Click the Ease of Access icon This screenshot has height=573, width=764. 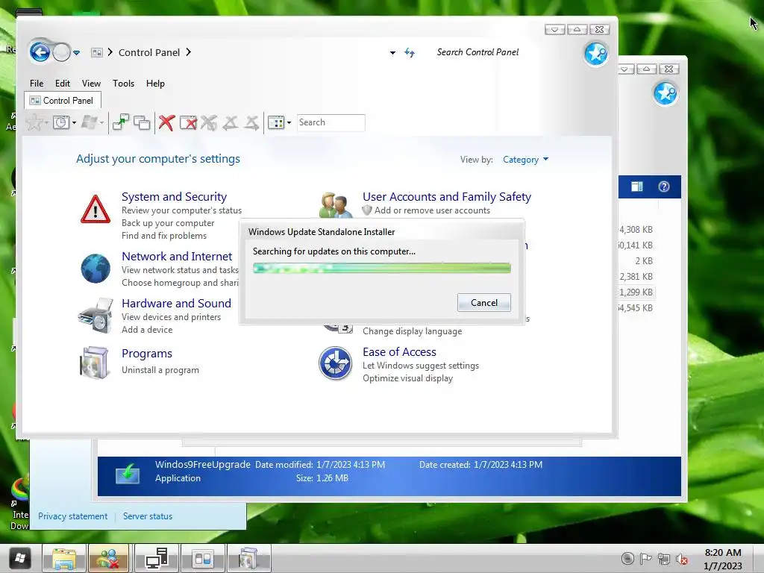pos(335,363)
